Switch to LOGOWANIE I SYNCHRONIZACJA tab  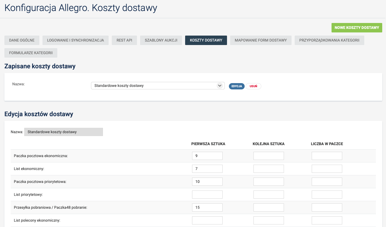click(x=76, y=40)
